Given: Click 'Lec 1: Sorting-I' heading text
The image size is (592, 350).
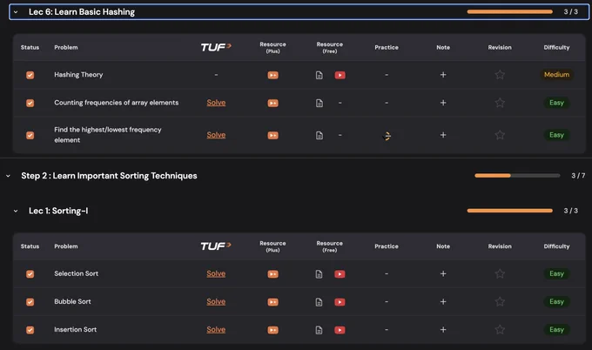Looking at the screenshot, I should [x=58, y=211].
